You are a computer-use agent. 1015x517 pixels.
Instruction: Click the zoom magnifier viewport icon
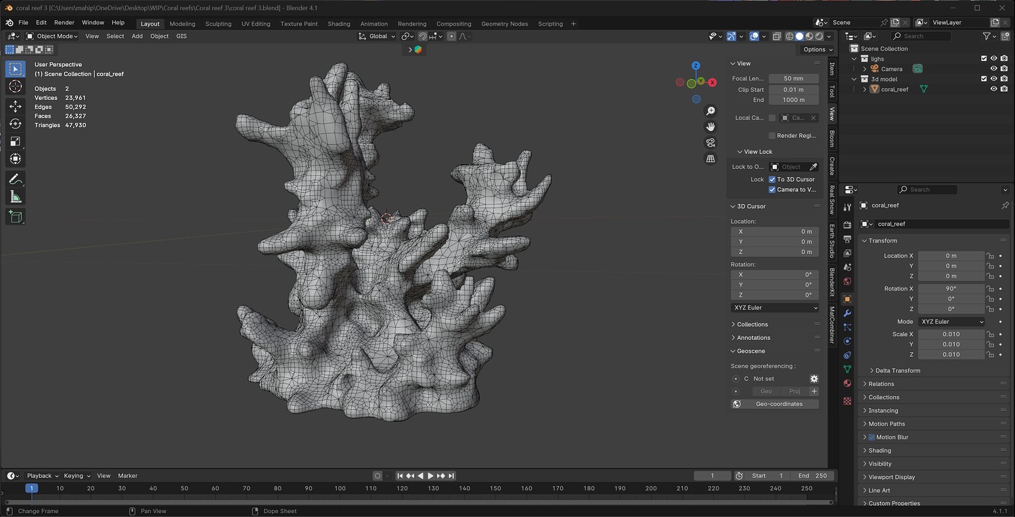pyautogui.click(x=710, y=111)
